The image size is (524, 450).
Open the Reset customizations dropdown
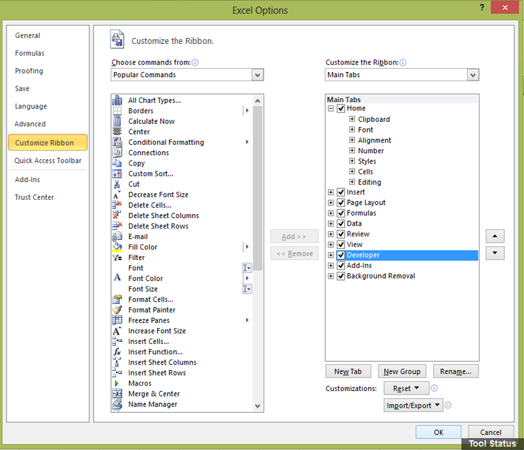pyautogui.click(x=406, y=388)
